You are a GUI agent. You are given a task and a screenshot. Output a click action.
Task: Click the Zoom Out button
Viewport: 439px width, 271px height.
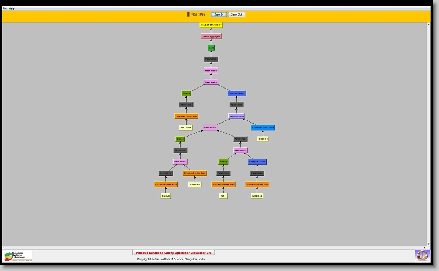pos(236,15)
